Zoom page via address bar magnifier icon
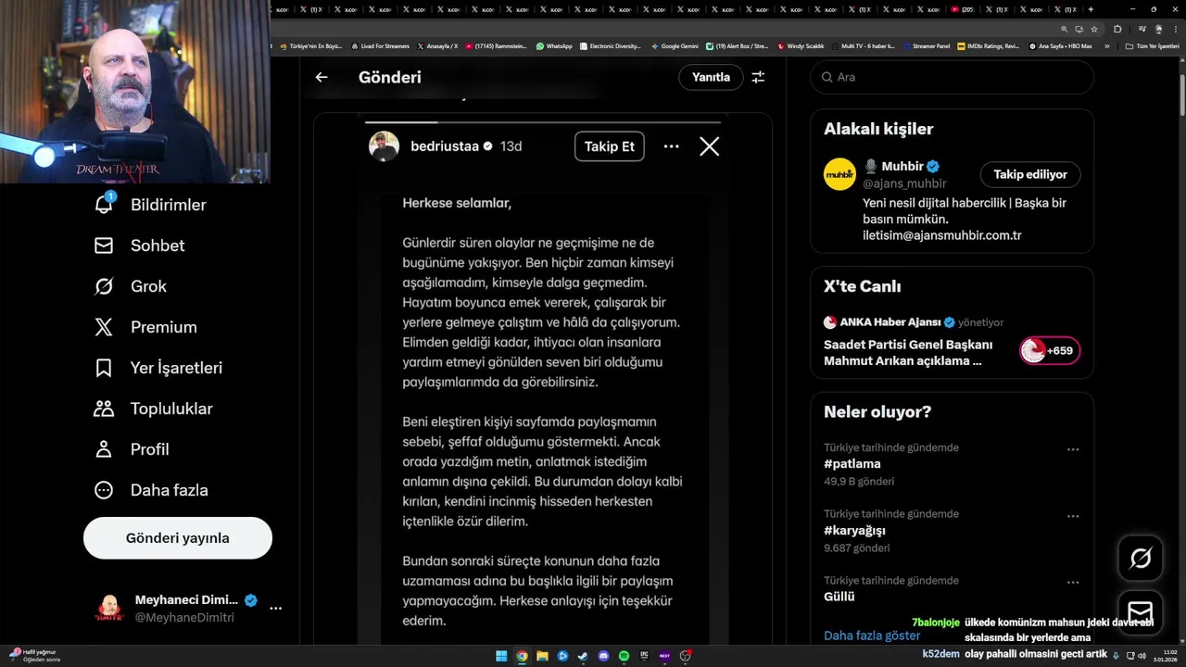 point(1066,29)
